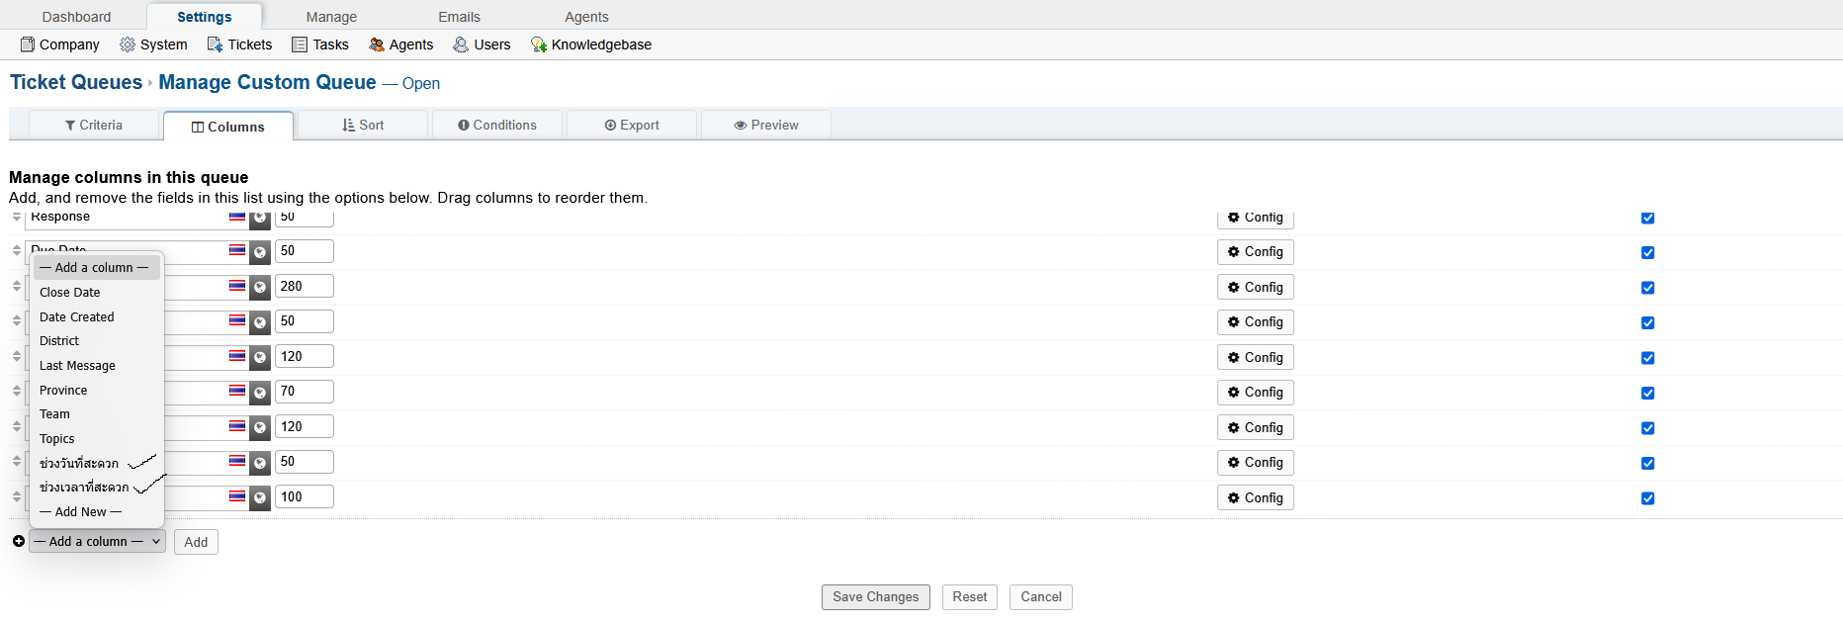
Task: Switch to the Criteria tab
Action: coord(94,126)
